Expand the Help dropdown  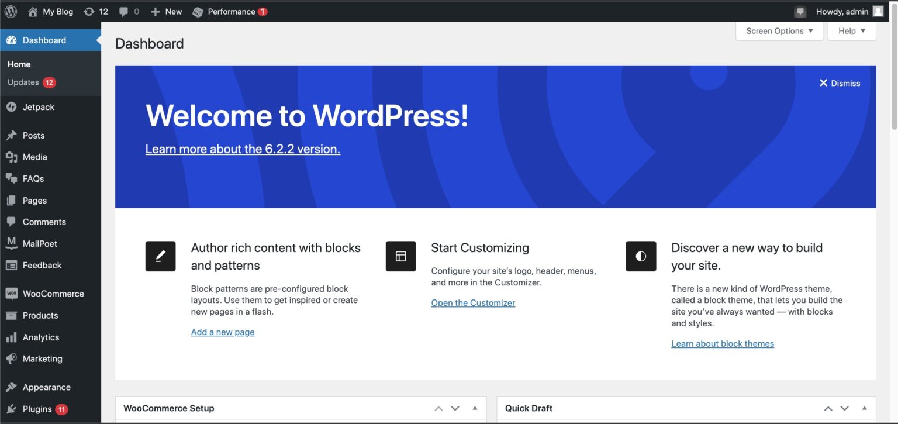click(851, 30)
